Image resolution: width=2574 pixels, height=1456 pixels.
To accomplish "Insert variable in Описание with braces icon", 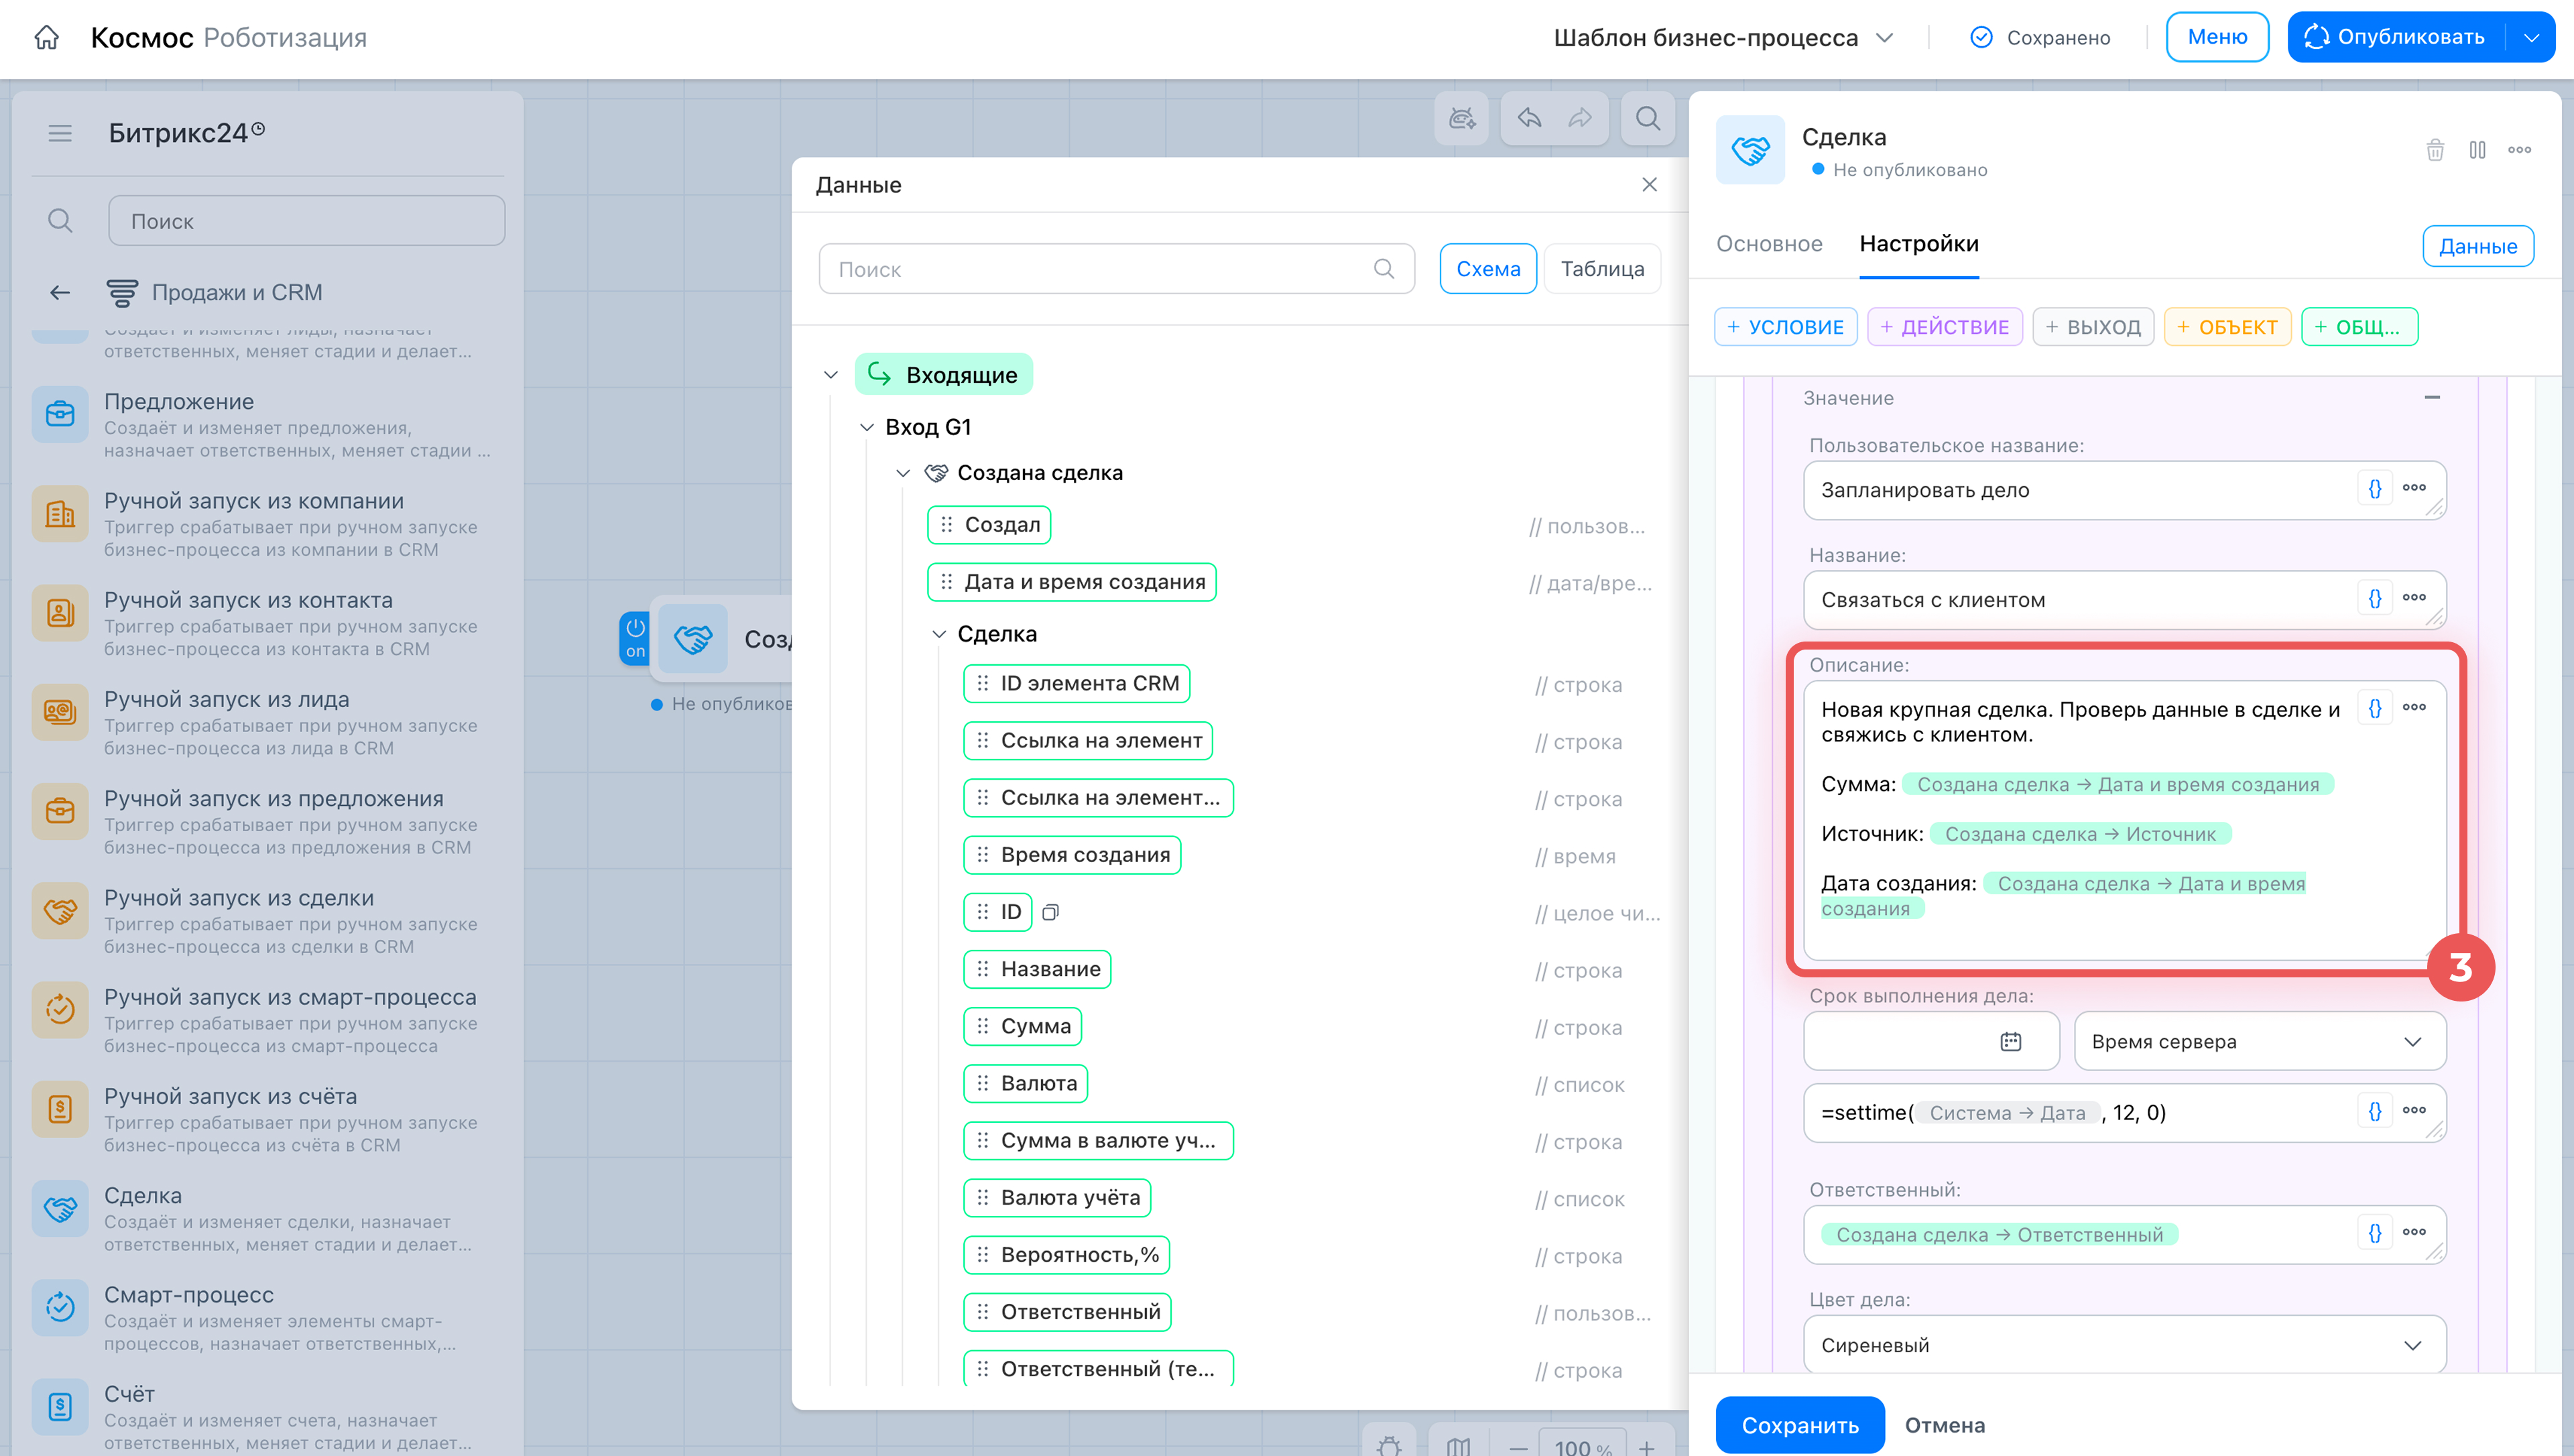I will pyautogui.click(x=2375, y=708).
